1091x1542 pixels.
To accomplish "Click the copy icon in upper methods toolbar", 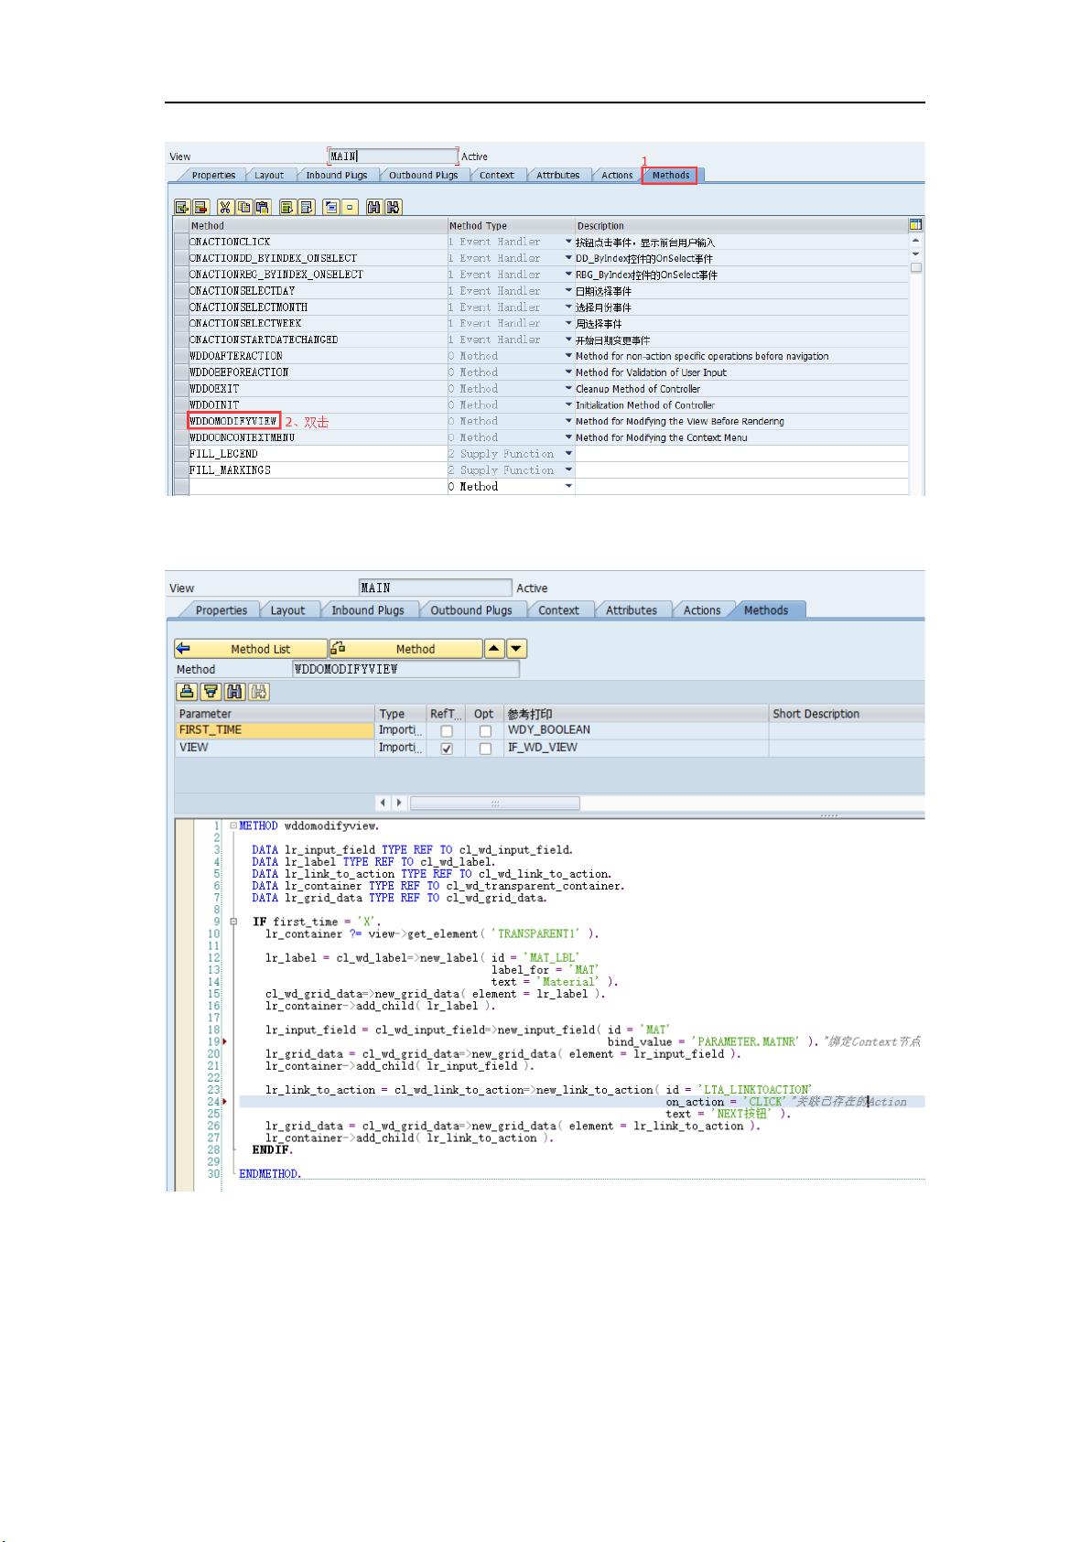I will [243, 207].
